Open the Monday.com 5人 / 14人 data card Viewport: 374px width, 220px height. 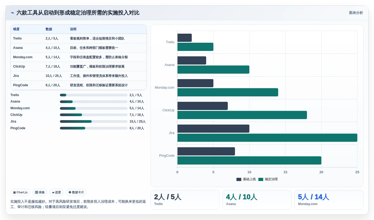coord(329,200)
